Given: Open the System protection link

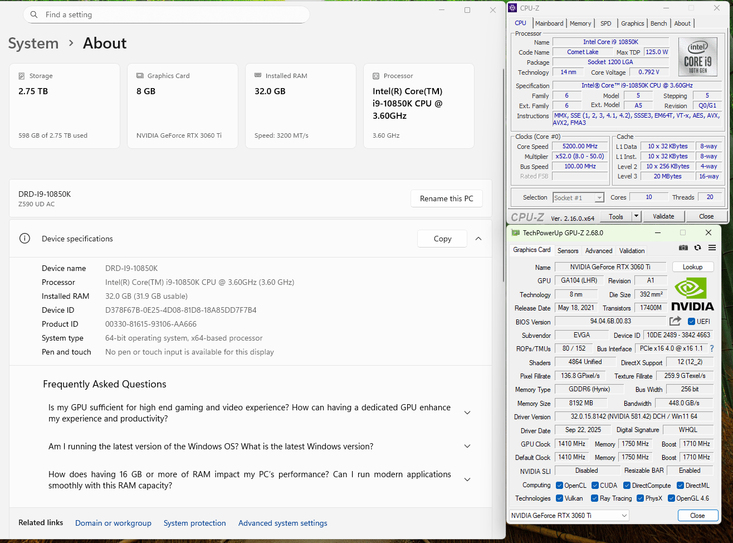Looking at the screenshot, I should click(195, 523).
